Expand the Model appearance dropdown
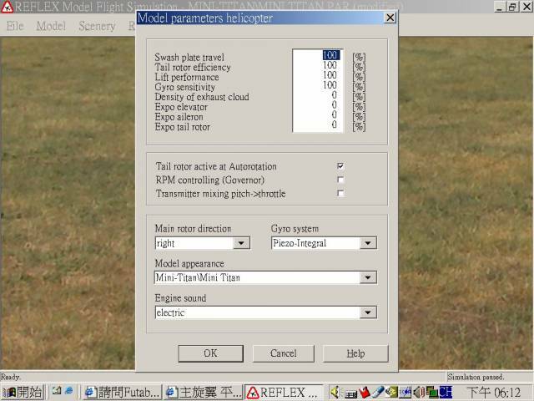Image resolution: width=534 pixels, height=401 pixels. [x=368, y=277]
